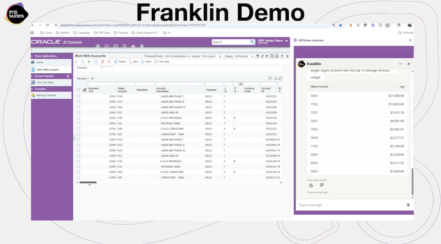
Task: Check the row with Account ID 00252136
Action: pyautogui.click(x=78, y=118)
